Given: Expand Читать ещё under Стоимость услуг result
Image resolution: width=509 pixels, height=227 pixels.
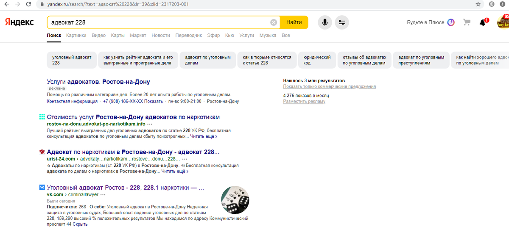Looking at the screenshot, I should pos(204,136).
